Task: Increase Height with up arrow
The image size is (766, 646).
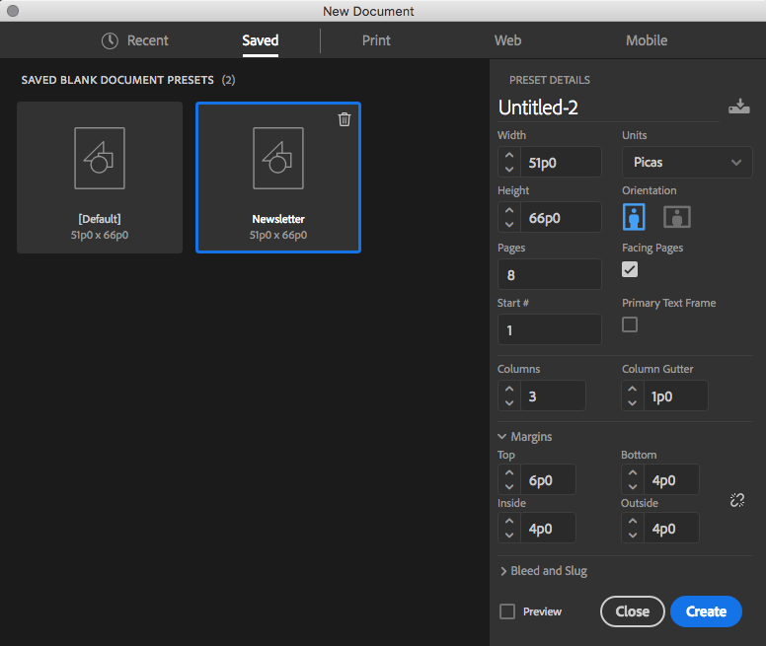Action: (x=509, y=210)
